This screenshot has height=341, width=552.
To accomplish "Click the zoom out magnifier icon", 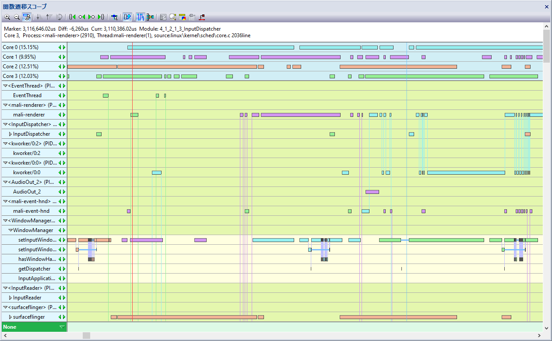I will 17,17.
